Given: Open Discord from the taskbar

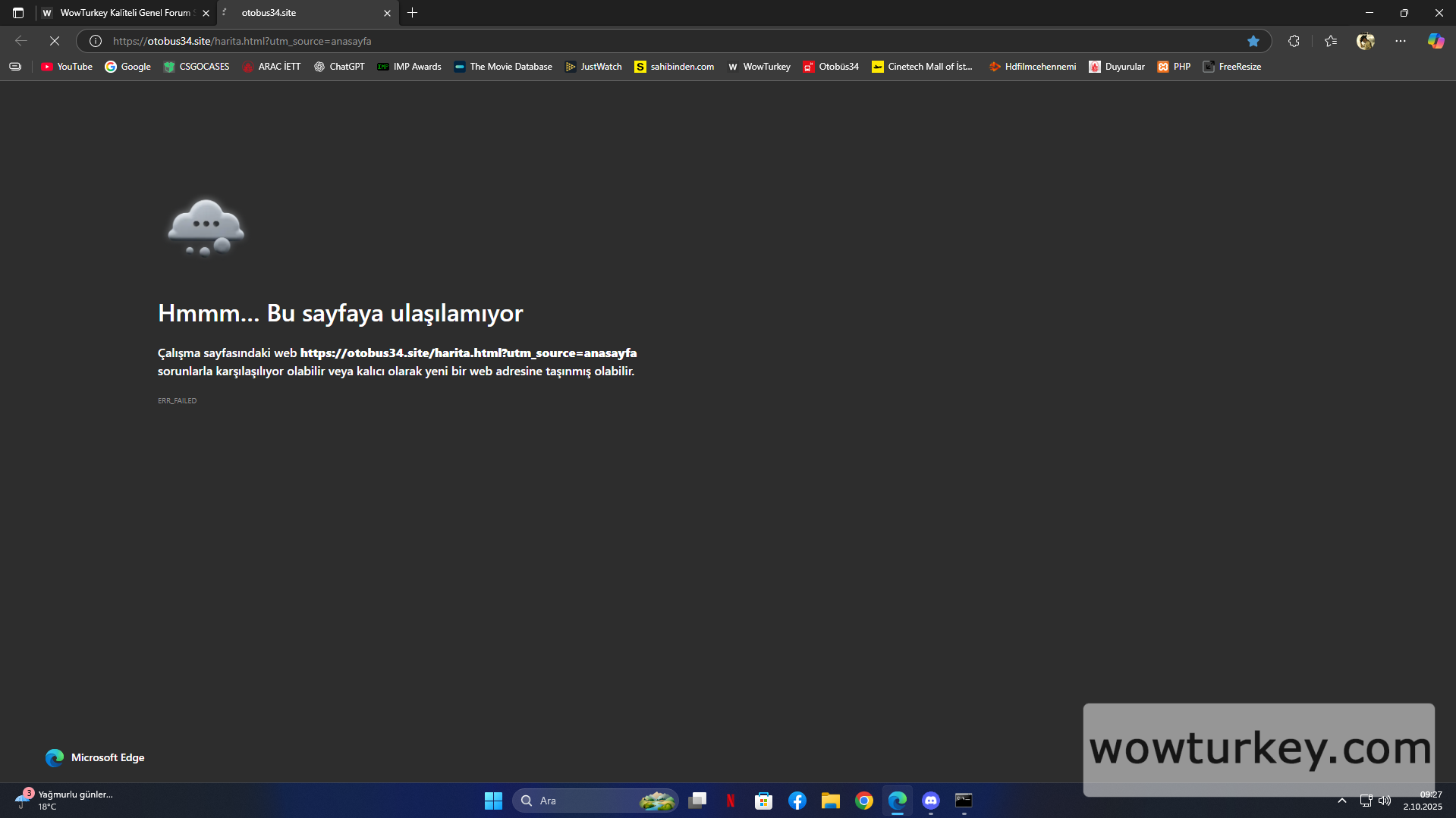Looking at the screenshot, I should pyautogui.click(x=931, y=801).
